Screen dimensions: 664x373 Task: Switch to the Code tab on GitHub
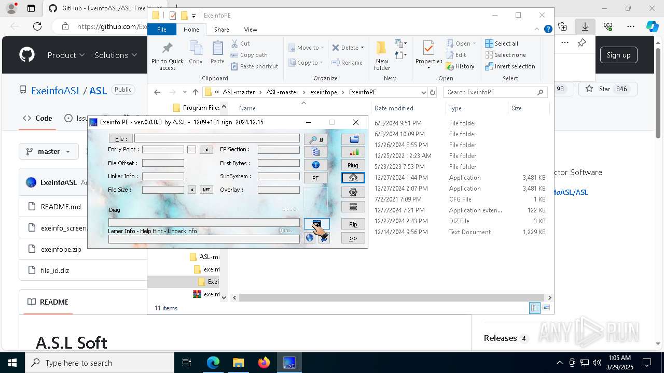click(37, 118)
